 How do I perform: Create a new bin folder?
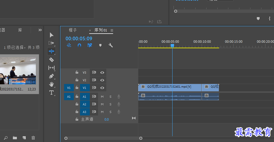coord(15,138)
